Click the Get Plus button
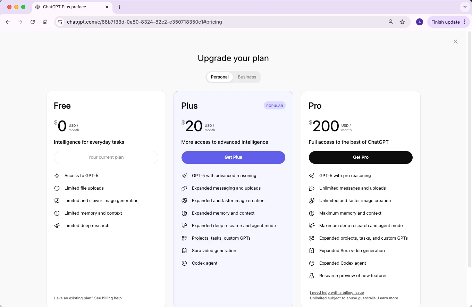Viewport: 472px width, 307px height. (x=233, y=157)
